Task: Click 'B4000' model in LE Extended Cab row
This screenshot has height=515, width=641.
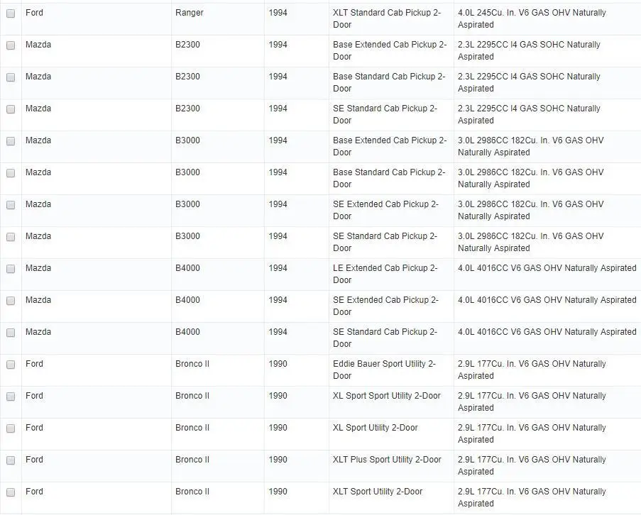Action: 187,268
